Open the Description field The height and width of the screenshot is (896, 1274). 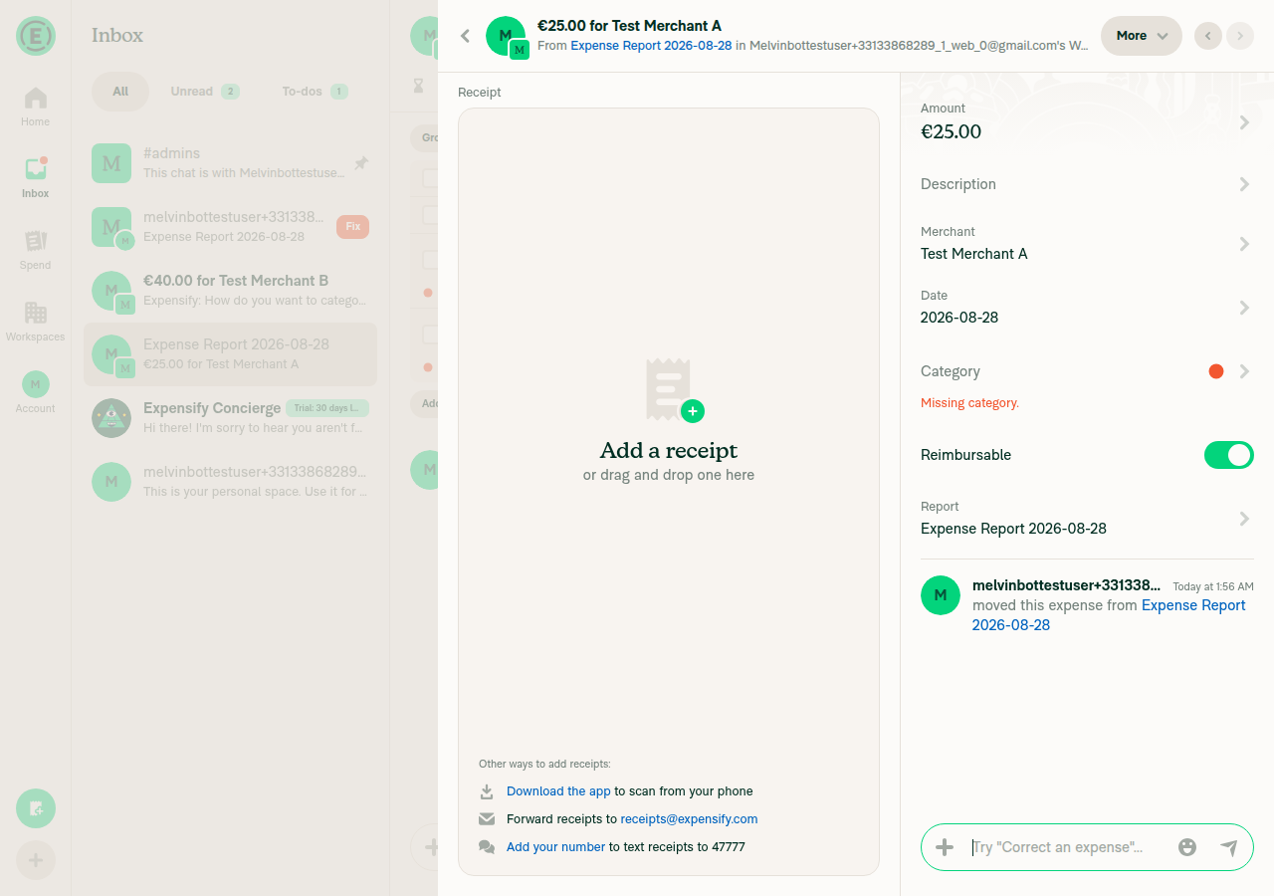1087,184
